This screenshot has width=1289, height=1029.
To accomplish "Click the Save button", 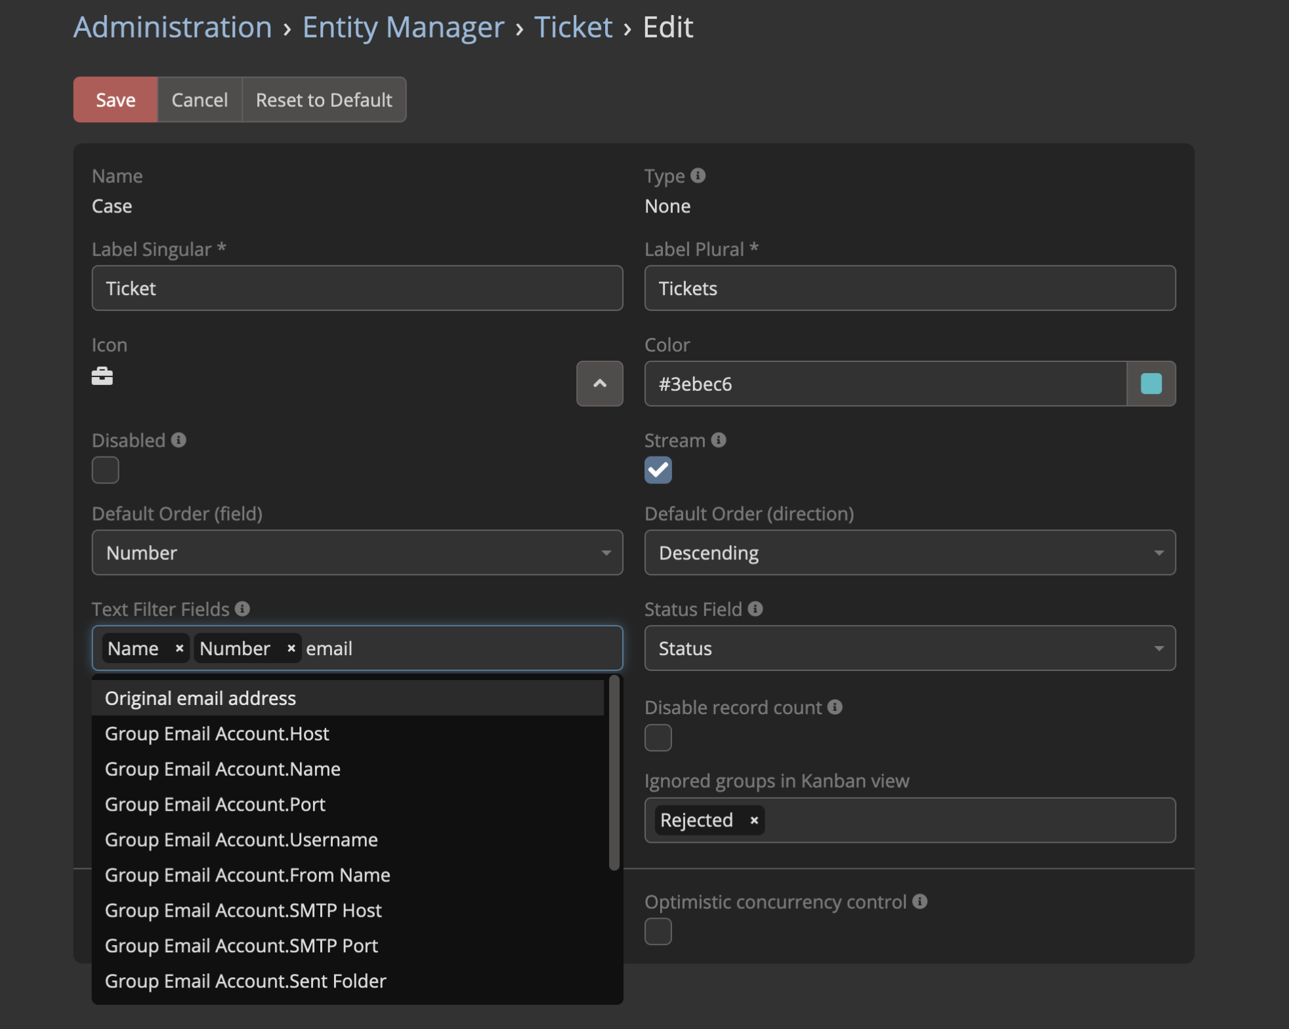I will coord(116,100).
